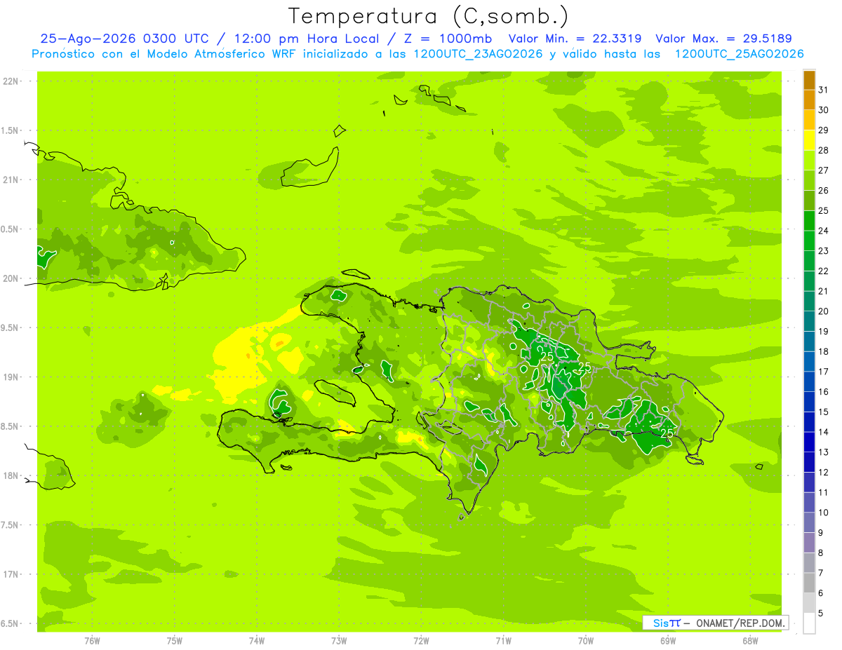Click the '5' color scale label
Screen dimensions: 842x650
tap(821, 614)
